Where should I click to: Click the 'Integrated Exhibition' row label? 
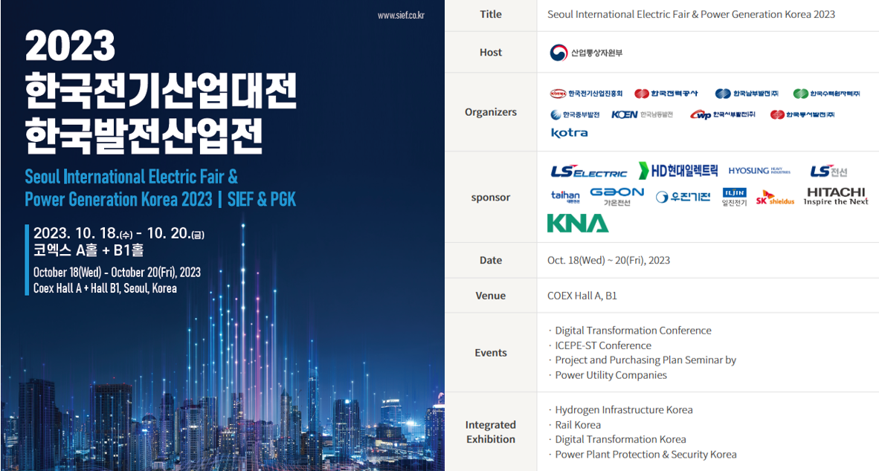coord(491,432)
